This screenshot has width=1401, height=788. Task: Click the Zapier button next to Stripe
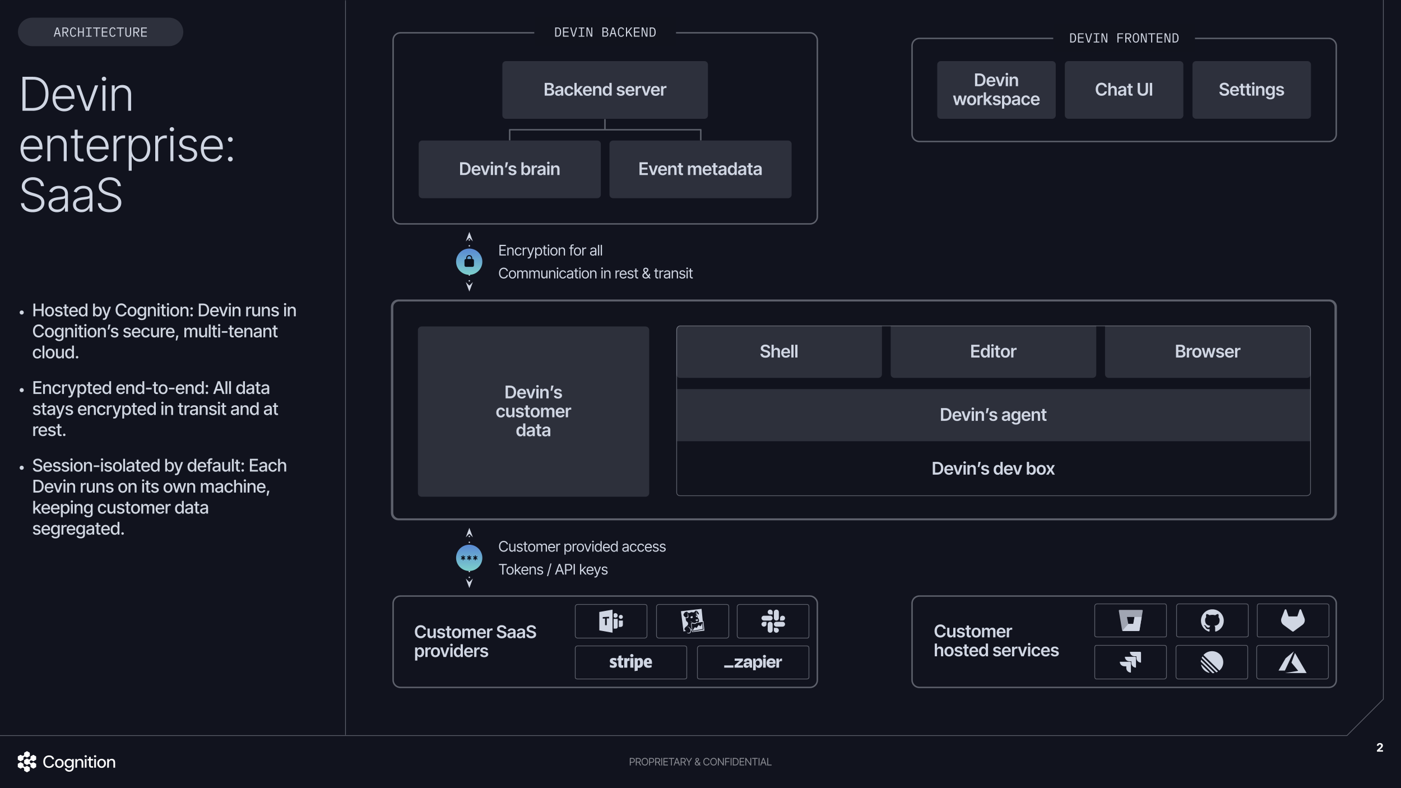click(x=753, y=662)
